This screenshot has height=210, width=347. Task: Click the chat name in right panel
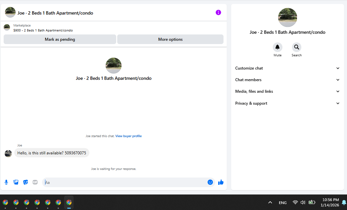(287, 32)
